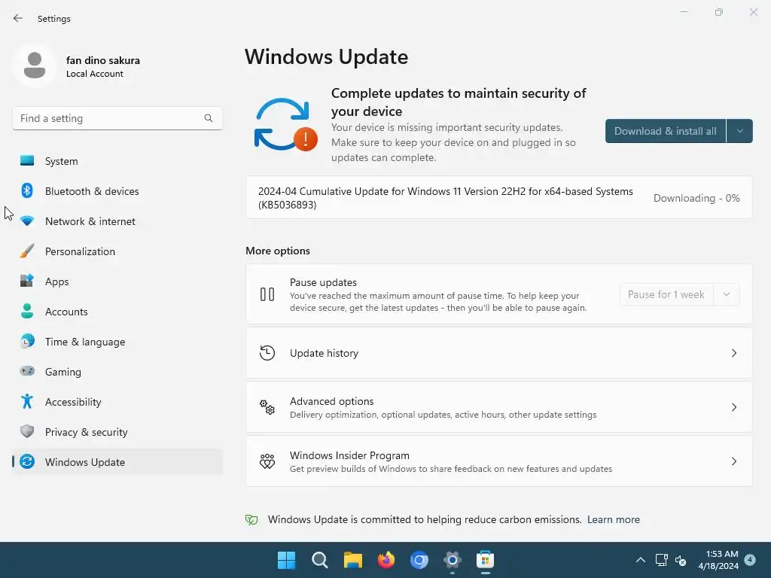Open the notification badge showing 4

pos(750,559)
